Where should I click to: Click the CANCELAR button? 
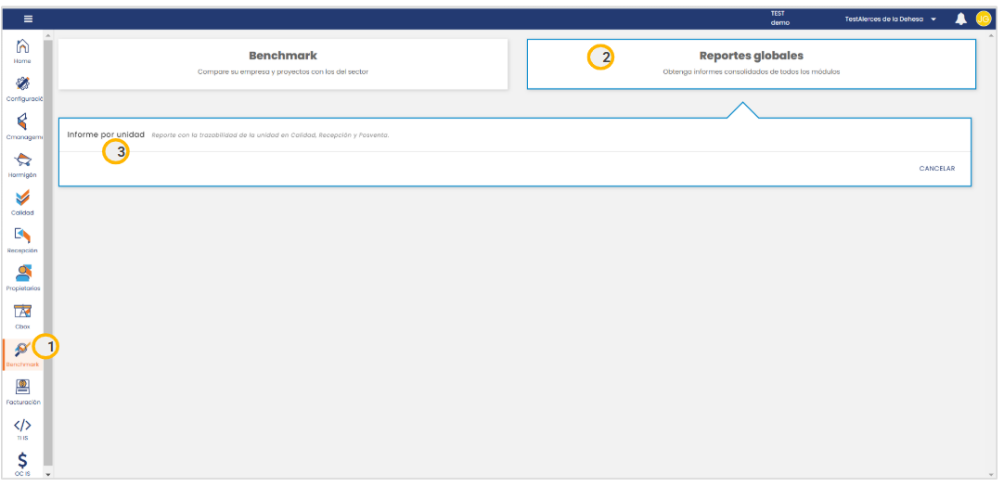click(936, 169)
